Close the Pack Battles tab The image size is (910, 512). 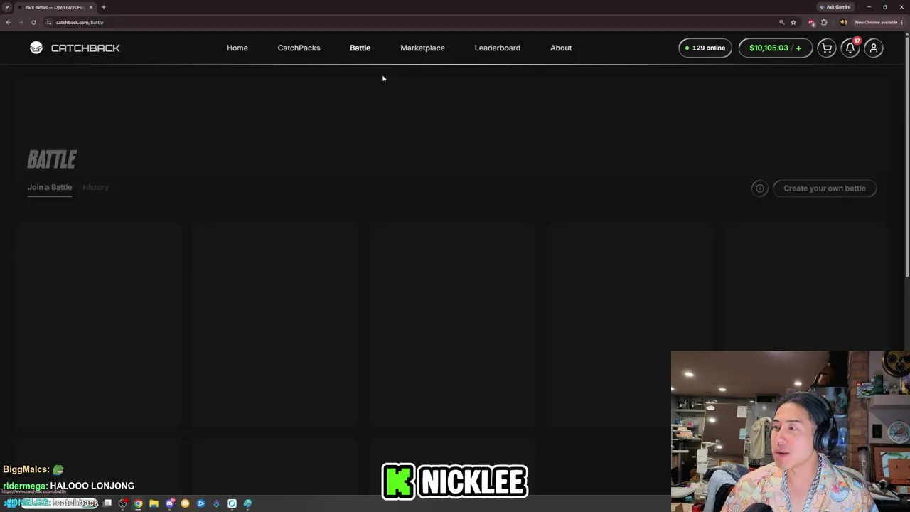[90, 7]
